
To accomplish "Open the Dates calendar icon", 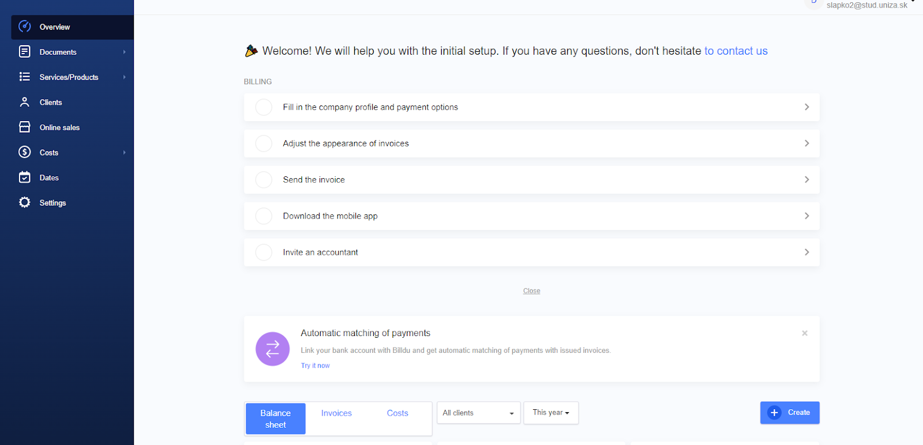I will [25, 178].
